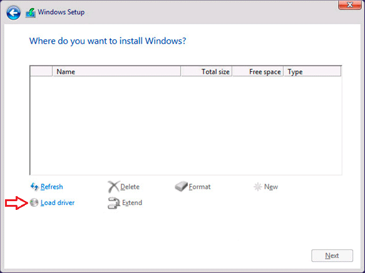This screenshot has width=365, height=273.
Task: Close the Windows Setup window
Action: pos(350,5)
